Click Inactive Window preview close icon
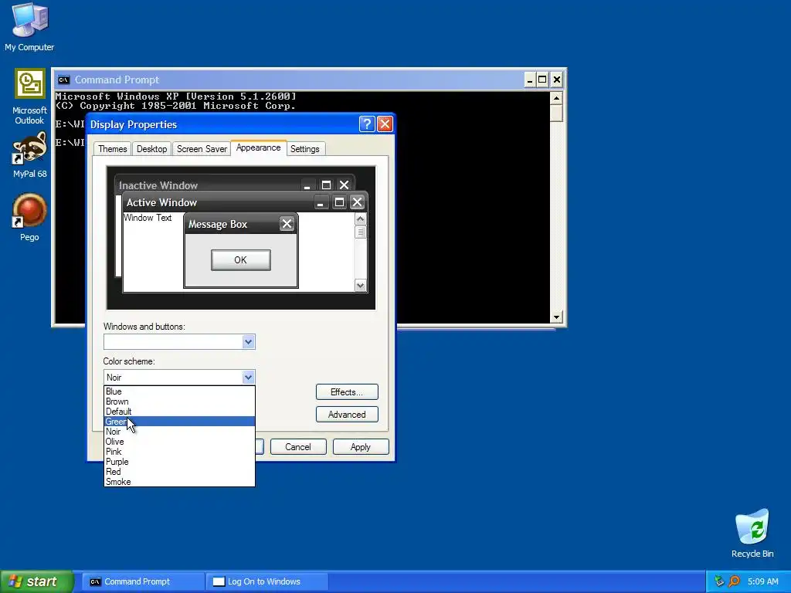 point(344,185)
